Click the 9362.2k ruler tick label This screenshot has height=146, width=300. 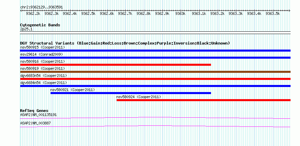coord(33,13)
